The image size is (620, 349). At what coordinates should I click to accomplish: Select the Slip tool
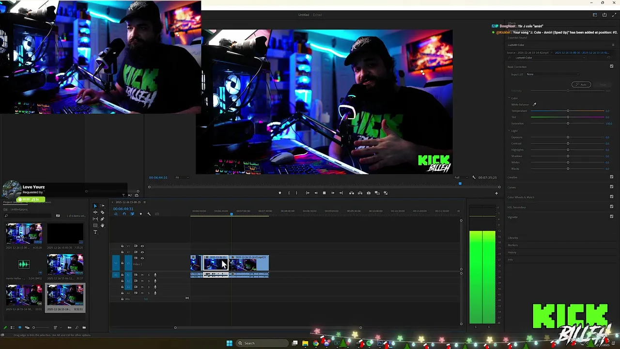(95, 219)
